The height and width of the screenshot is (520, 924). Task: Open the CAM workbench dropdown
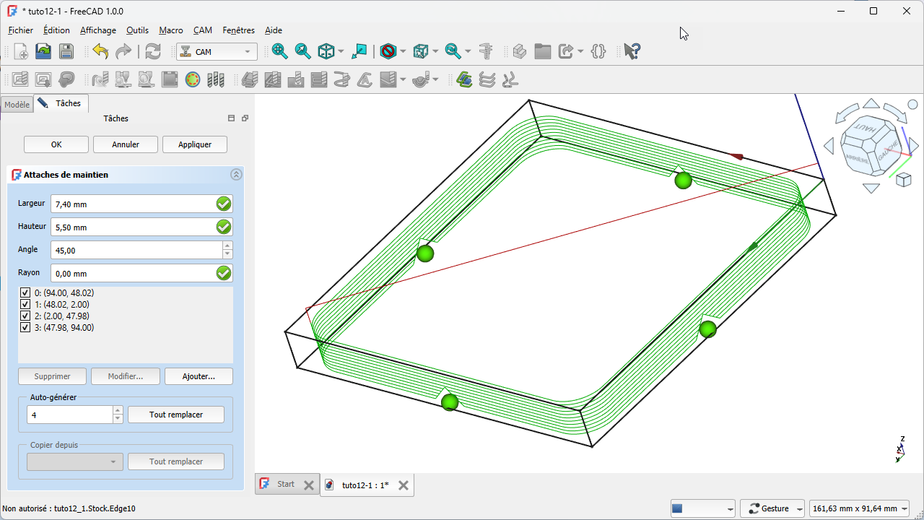[x=217, y=52]
